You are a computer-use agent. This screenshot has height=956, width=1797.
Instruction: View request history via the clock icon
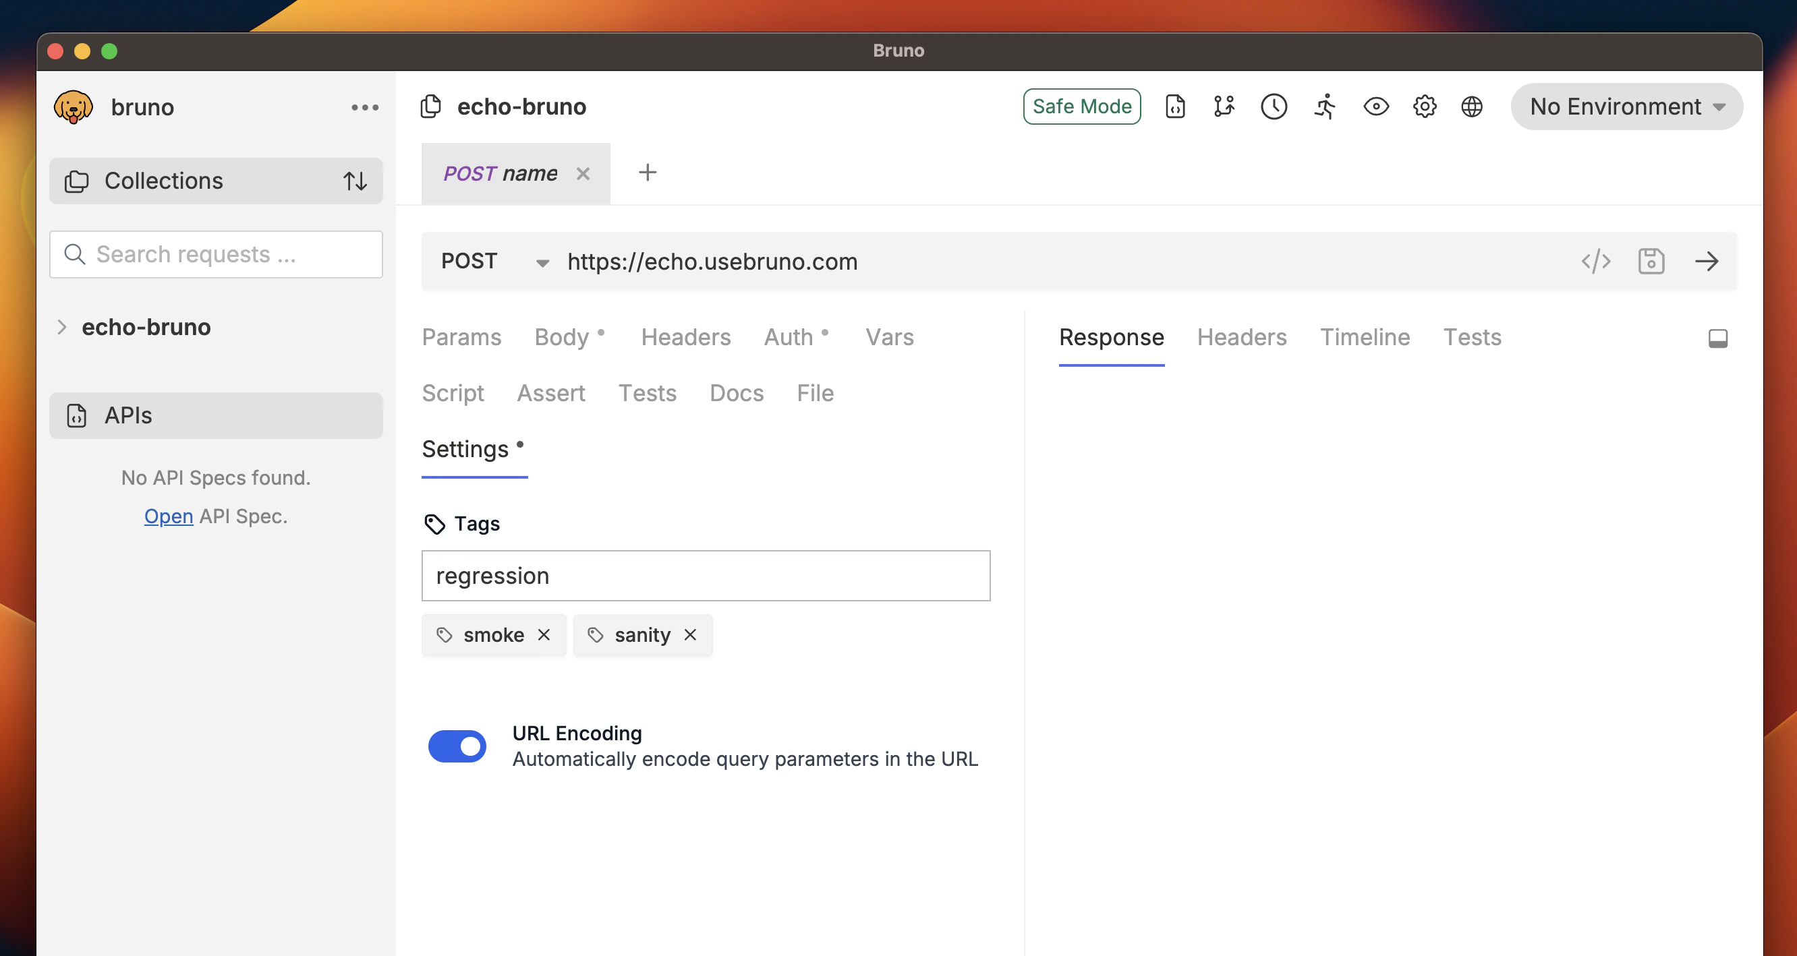point(1274,107)
